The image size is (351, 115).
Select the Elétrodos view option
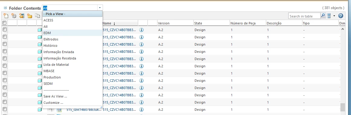72,39
